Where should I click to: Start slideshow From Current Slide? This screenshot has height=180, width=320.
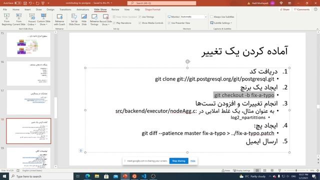tap(19, 19)
